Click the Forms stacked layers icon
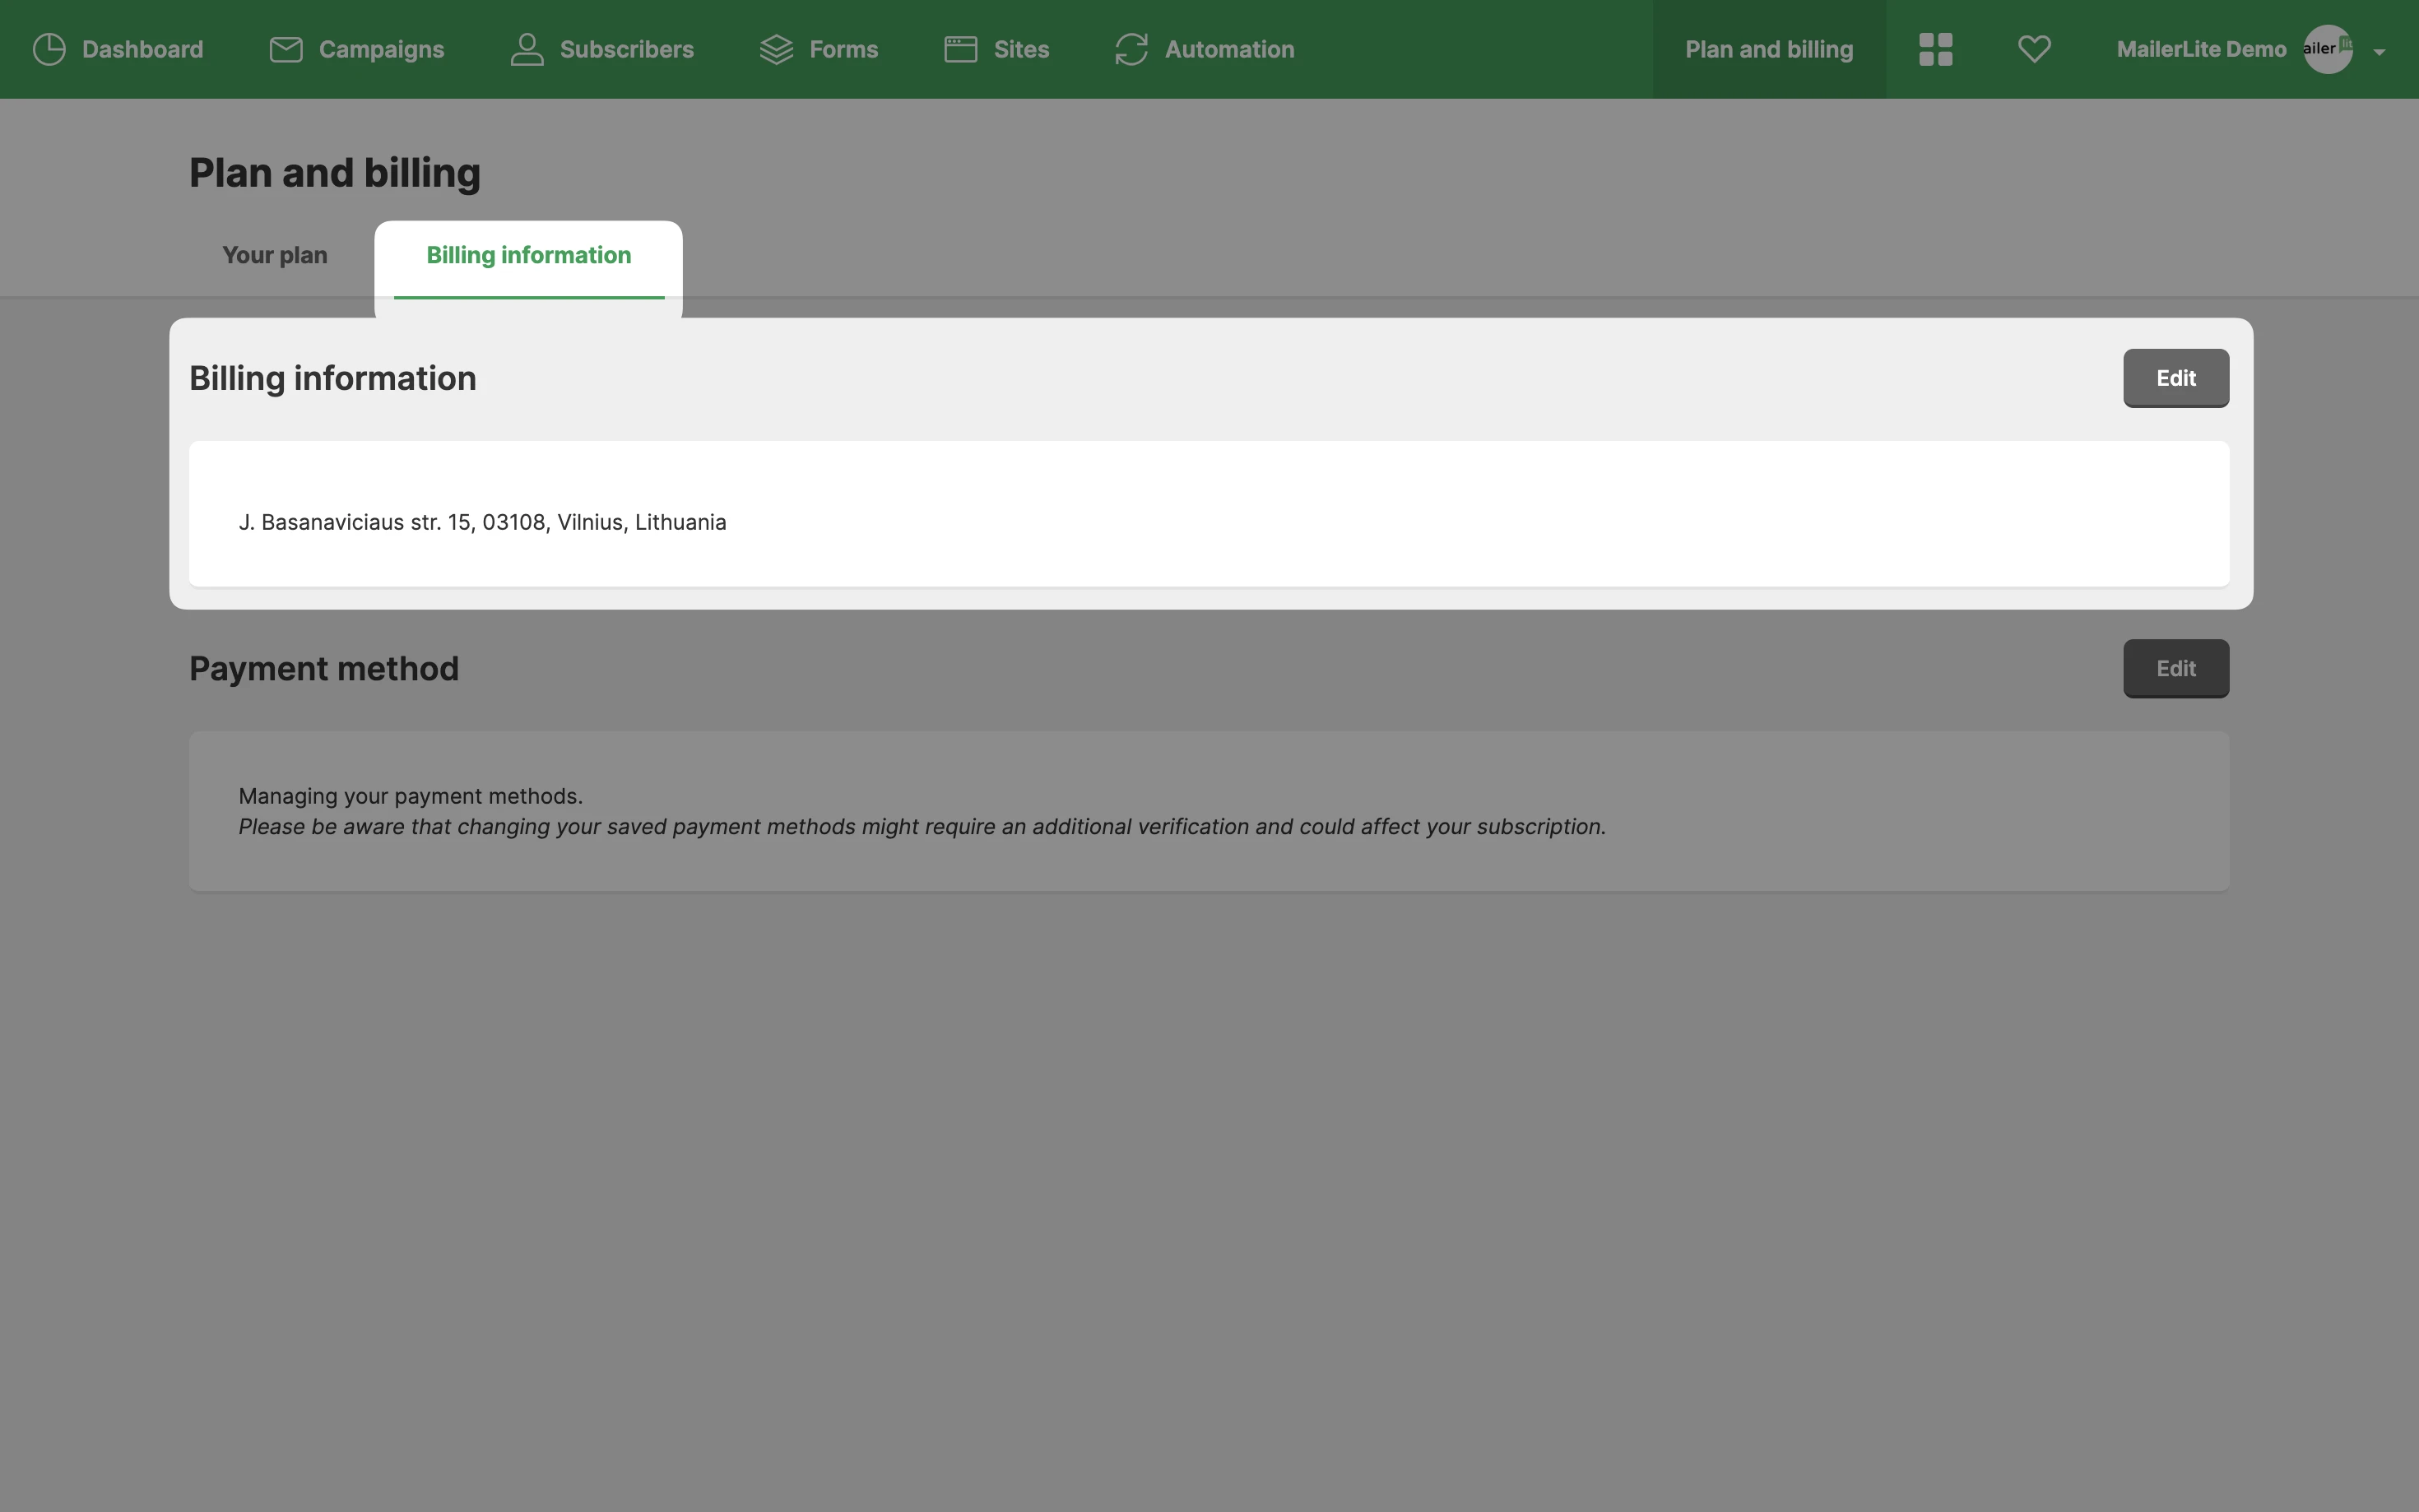Screen dimensions: 2419x1512 click(x=776, y=49)
